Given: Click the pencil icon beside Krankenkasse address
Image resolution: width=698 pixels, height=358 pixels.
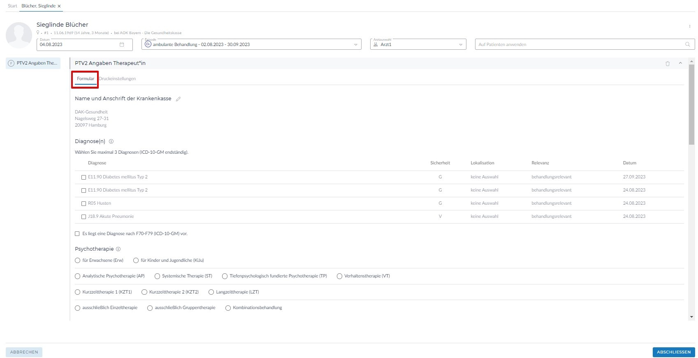Looking at the screenshot, I should point(178,99).
